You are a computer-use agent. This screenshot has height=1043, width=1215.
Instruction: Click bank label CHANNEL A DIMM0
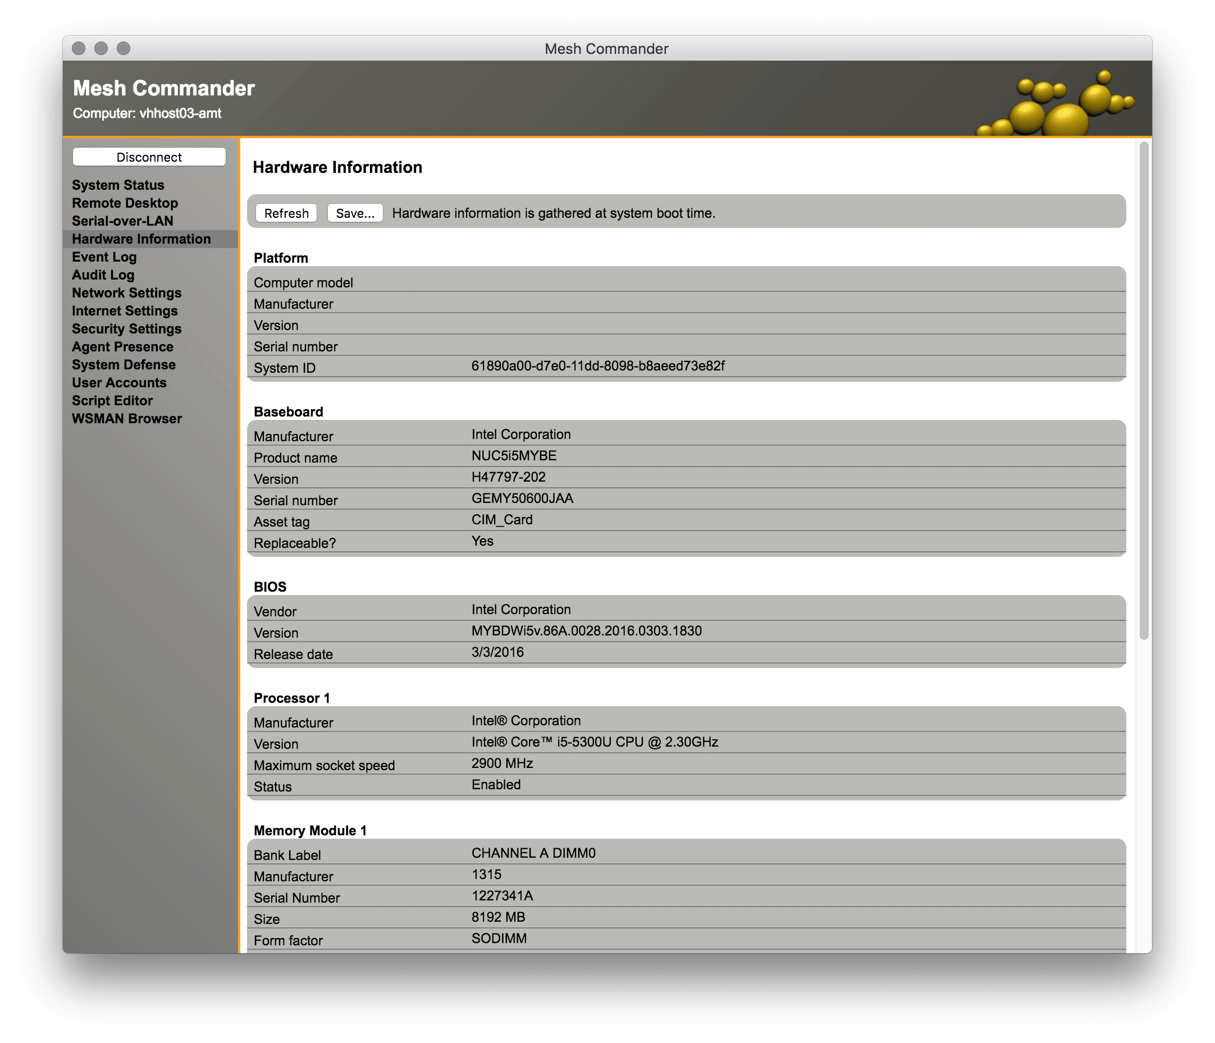coord(533,853)
